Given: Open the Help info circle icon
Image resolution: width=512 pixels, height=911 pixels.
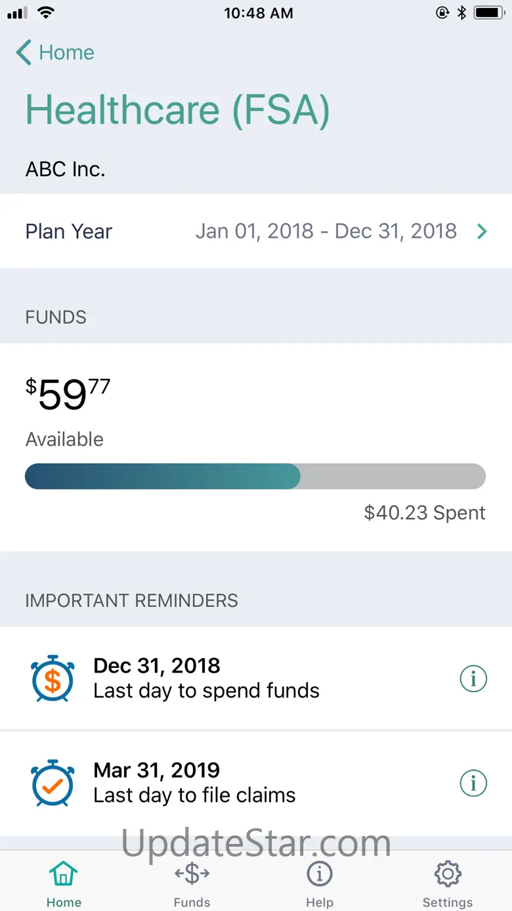Looking at the screenshot, I should (x=320, y=874).
